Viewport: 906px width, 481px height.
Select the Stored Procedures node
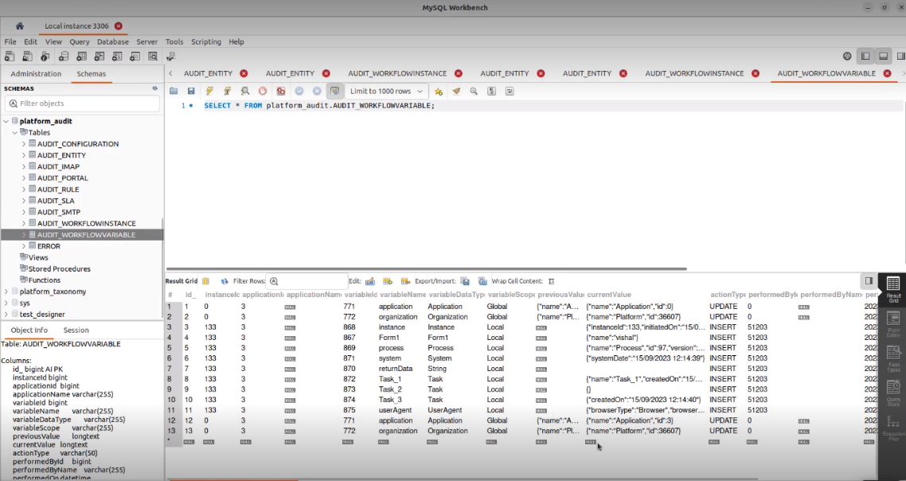click(x=59, y=269)
